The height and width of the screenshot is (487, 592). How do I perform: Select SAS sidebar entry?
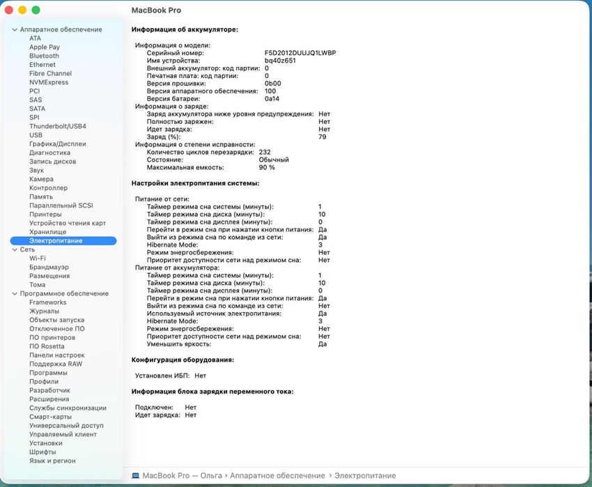tap(36, 100)
